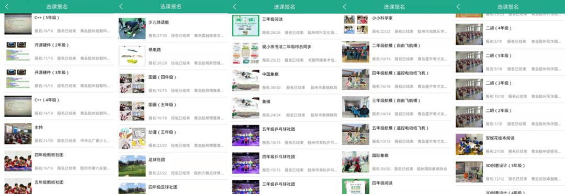Open the 二胡（4年级）thumbnail
Screen dimensions: 565x194
(x=469, y=35)
